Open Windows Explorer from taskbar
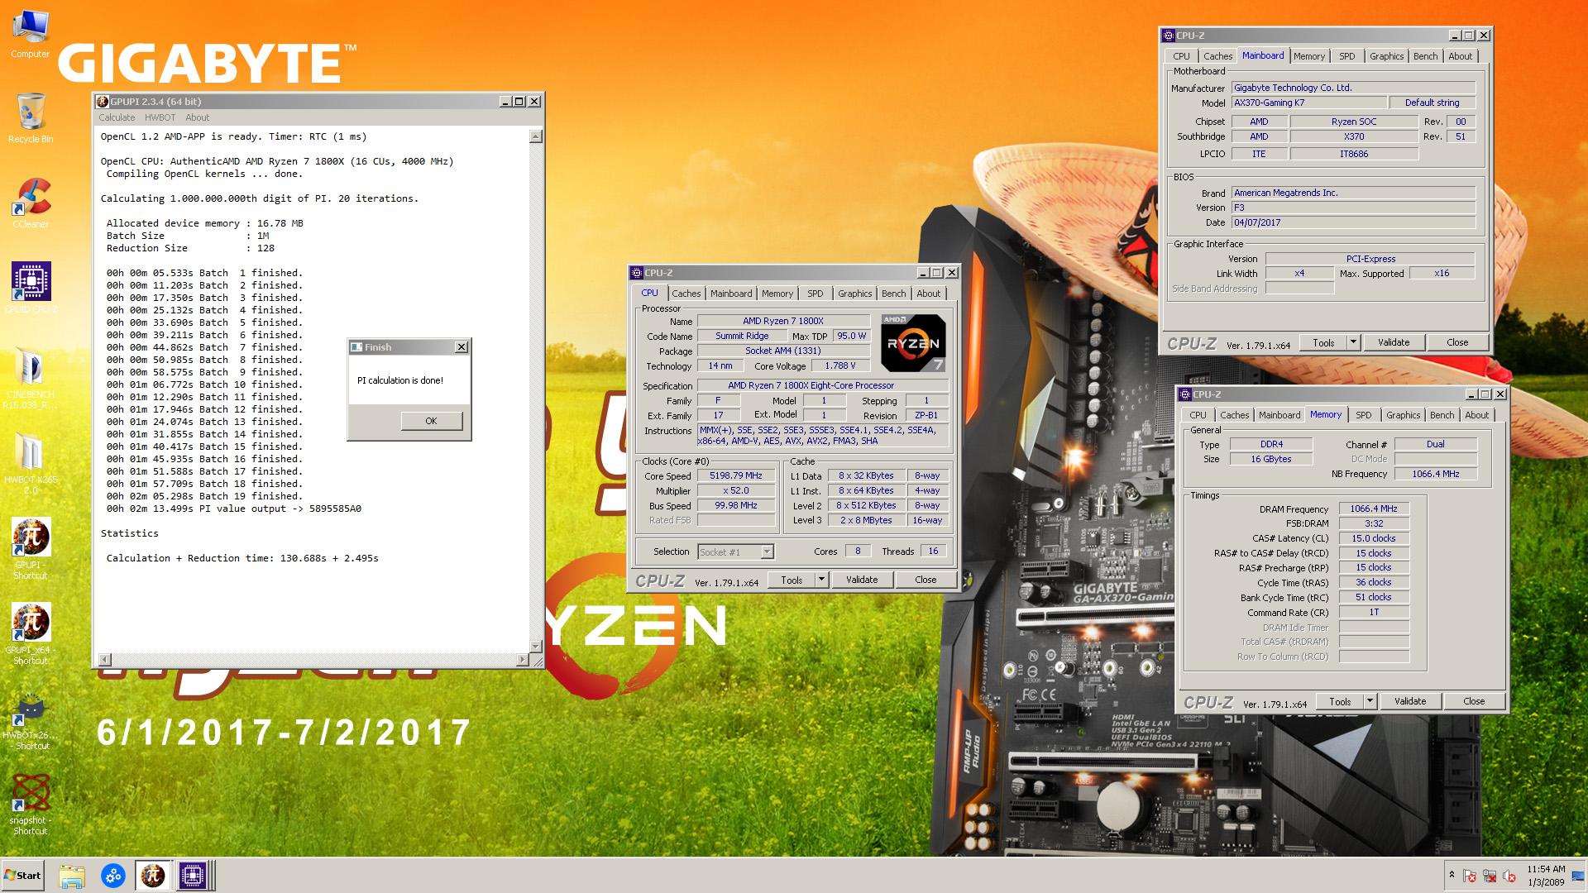The width and height of the screenshot is (1588, 893). coord(72,876)
